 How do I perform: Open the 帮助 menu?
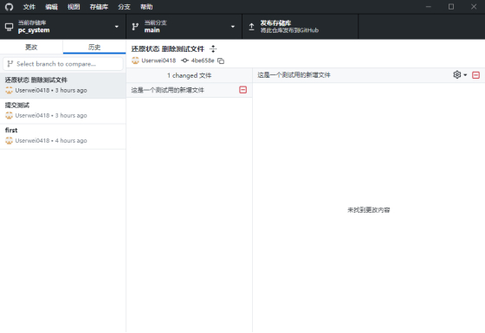click(146, 7)
